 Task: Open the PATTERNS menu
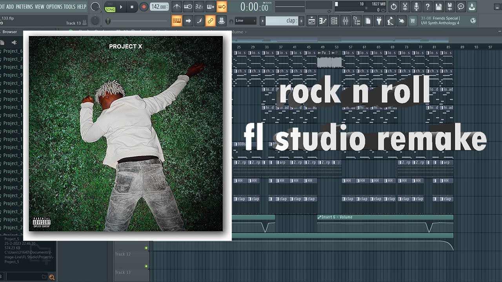point(24,7)
